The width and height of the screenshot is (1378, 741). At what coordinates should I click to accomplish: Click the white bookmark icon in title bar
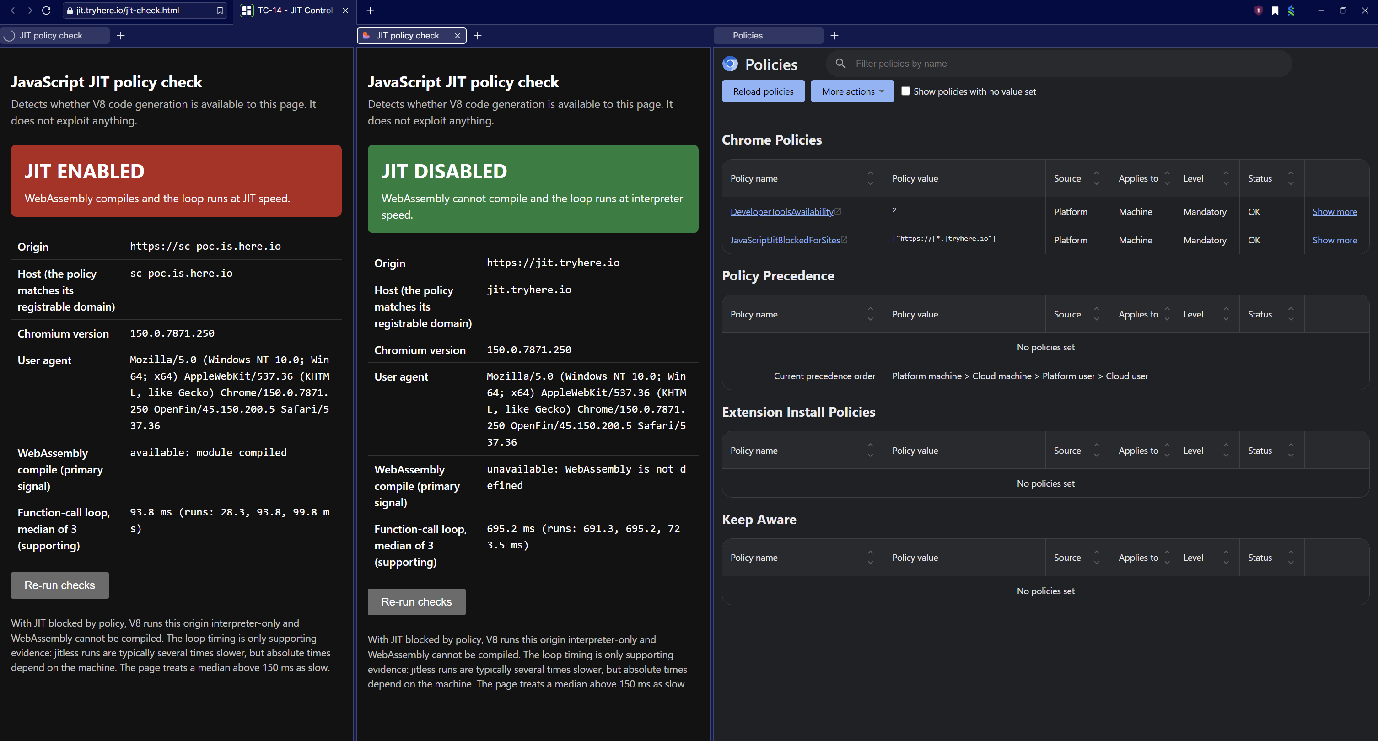coord(1276,11)
